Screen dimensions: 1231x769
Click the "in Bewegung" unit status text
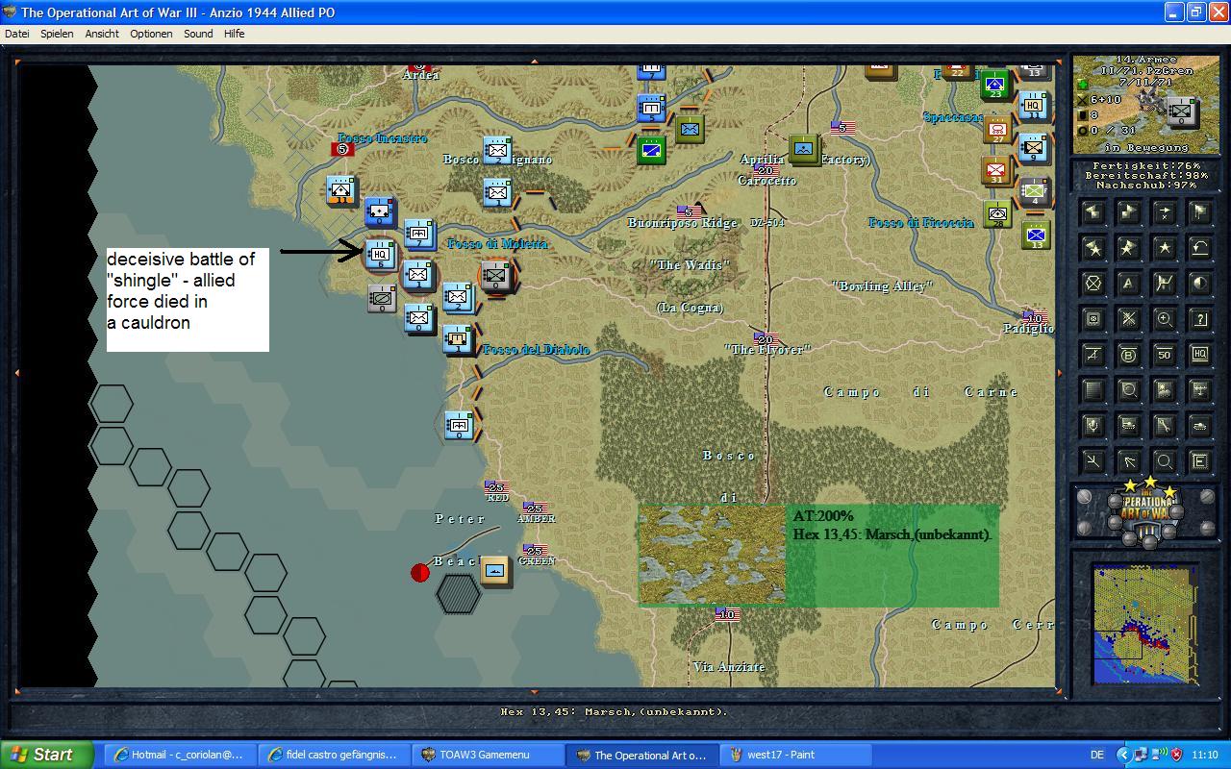tap(1146, 148)
